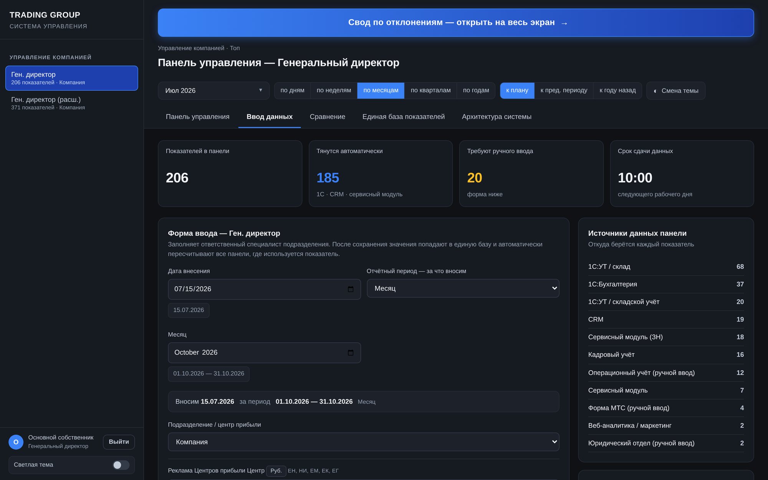Switch to Сравнение tab

327,117
